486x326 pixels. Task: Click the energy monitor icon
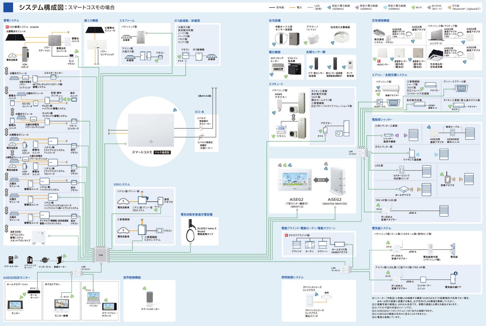tap(53, 77)
